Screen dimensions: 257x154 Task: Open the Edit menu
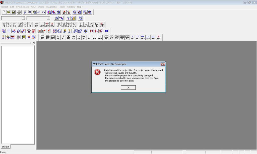point(12,7)
